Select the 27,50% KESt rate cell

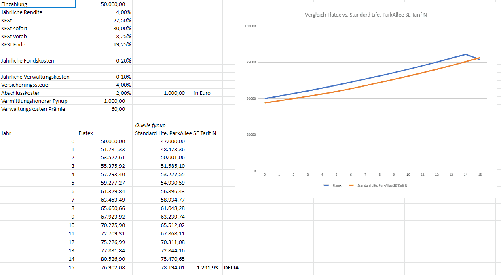104,20
